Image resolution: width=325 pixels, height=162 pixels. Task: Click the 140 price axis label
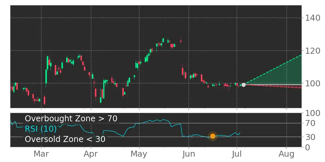313,18
